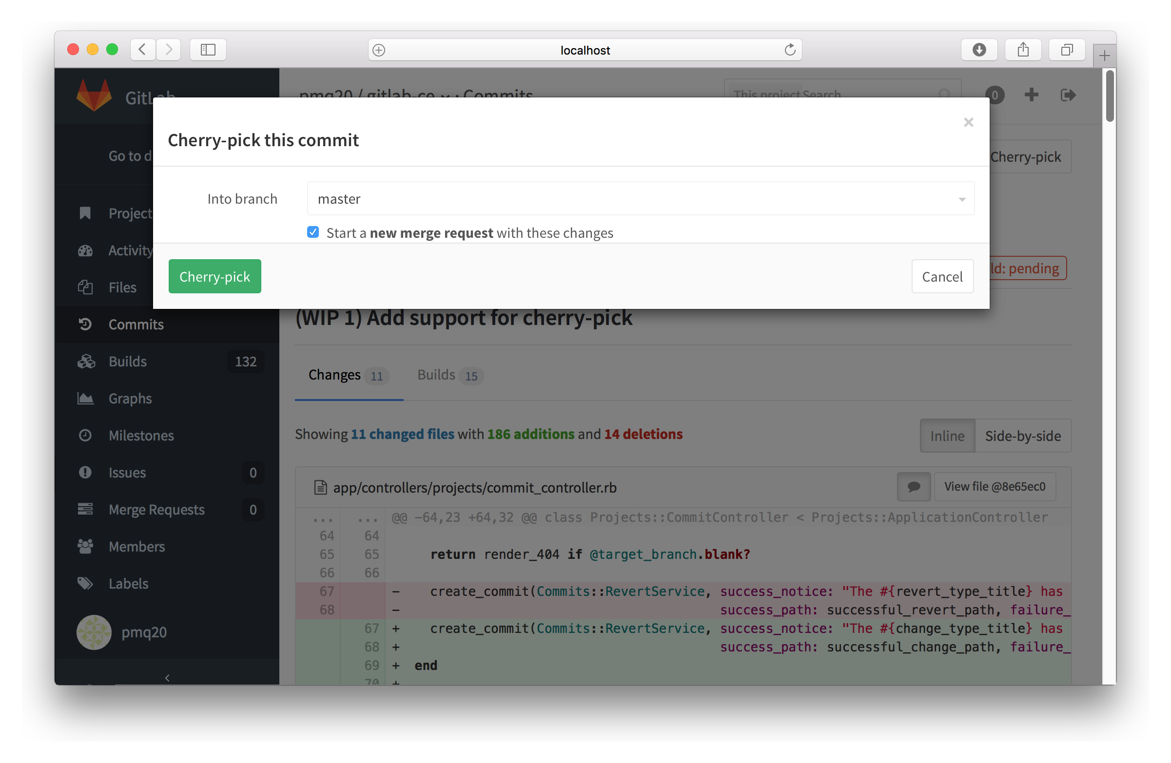This screenshot has width=1171, height=763.
Task: Open the Labels section
Action: pos(128,583)
